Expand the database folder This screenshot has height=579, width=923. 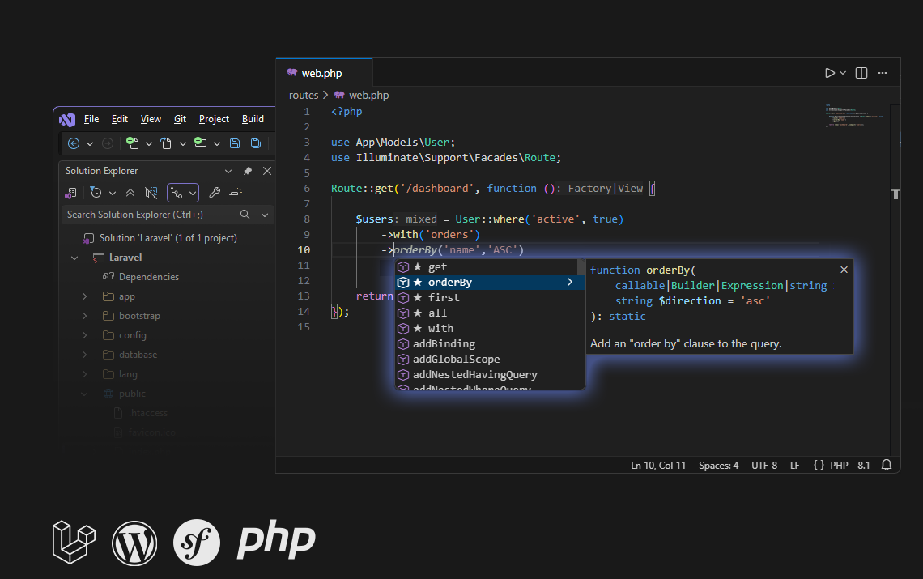tap(84, 354)
